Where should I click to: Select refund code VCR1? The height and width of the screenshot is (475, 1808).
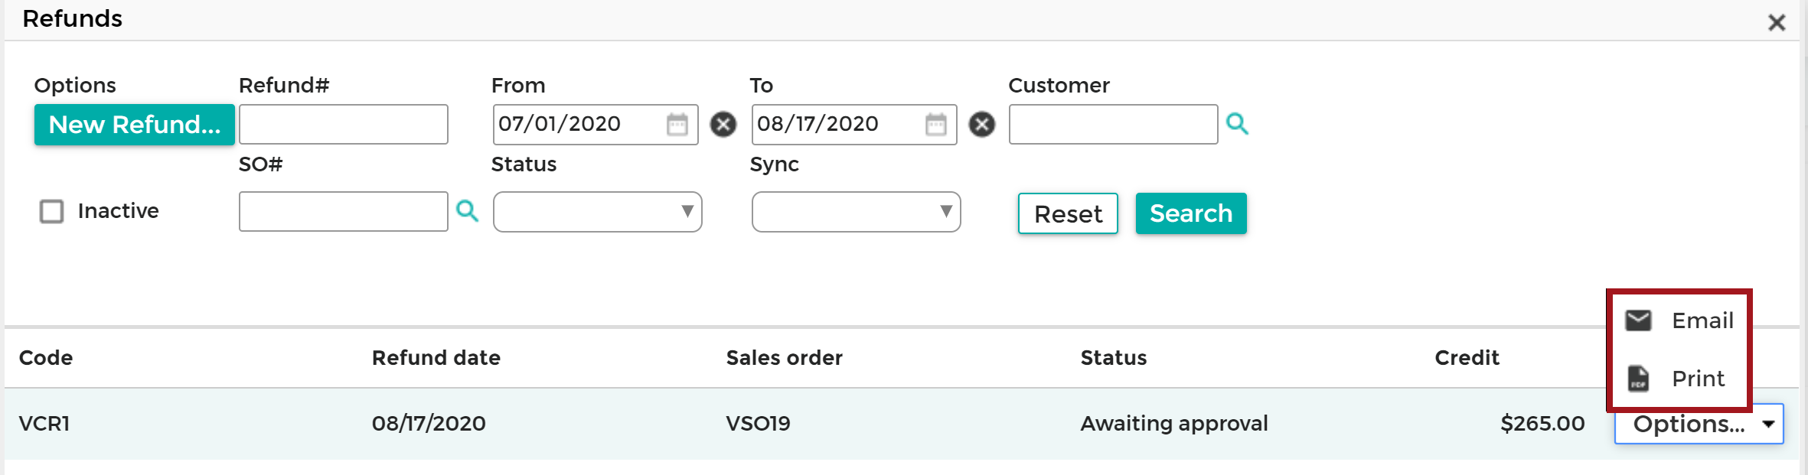click(44, 424)
